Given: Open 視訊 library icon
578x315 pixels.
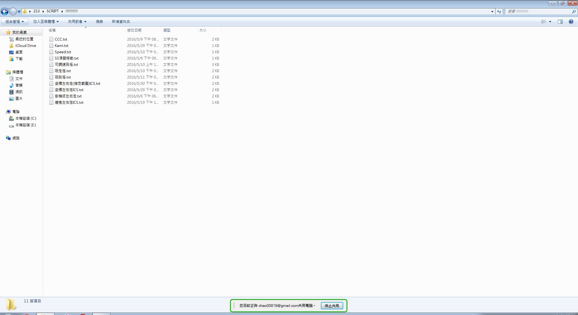Looking at the screenshot, I should [x=11, y=92].
